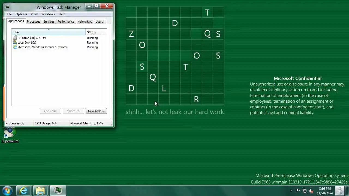Click the Local Disk drive icon
The height and width of the screenshot is (196, 349).
click(15, 42)
